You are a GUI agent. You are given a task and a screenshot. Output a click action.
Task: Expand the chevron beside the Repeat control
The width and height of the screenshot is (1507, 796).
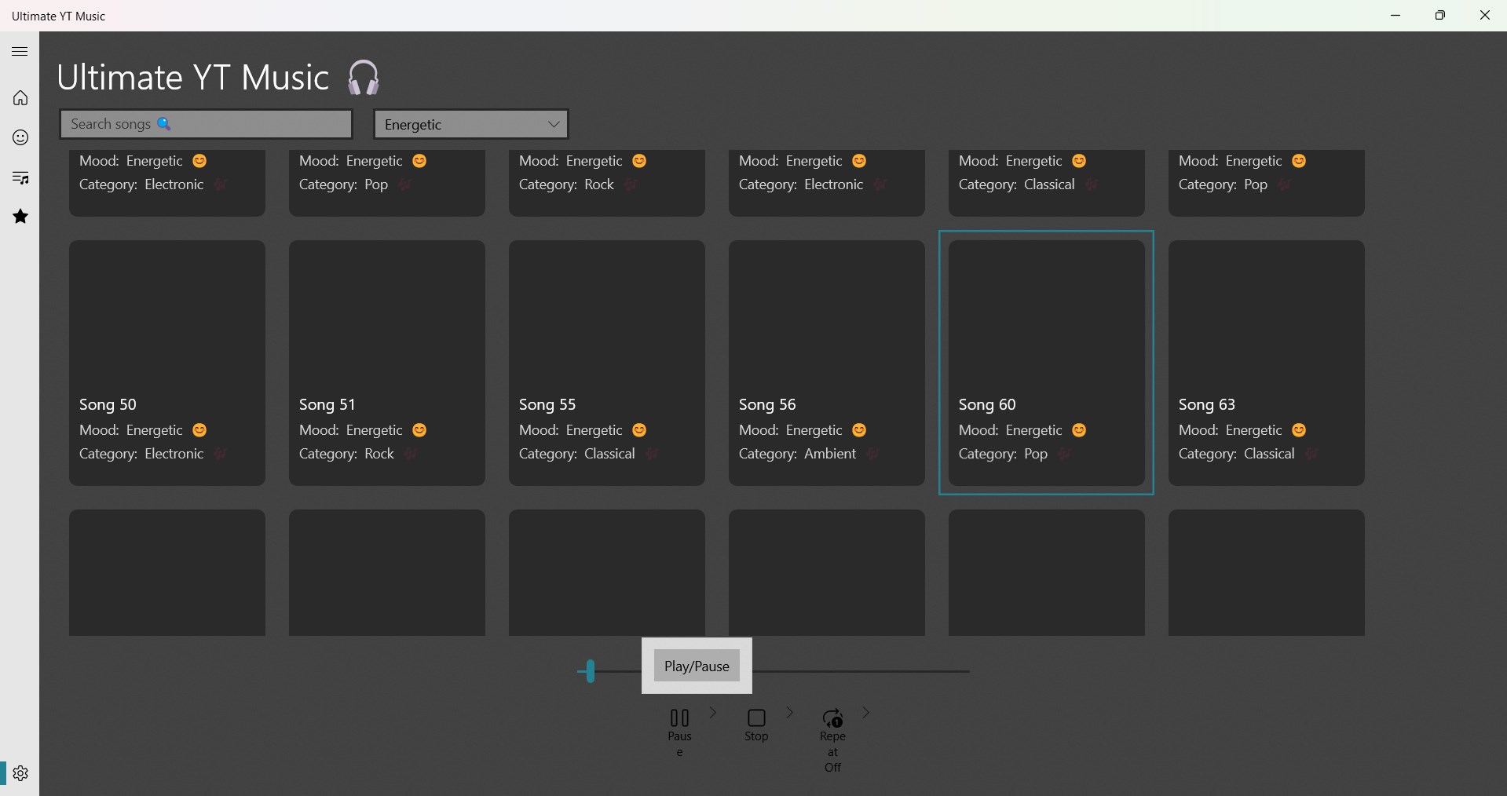pos(865,713)
